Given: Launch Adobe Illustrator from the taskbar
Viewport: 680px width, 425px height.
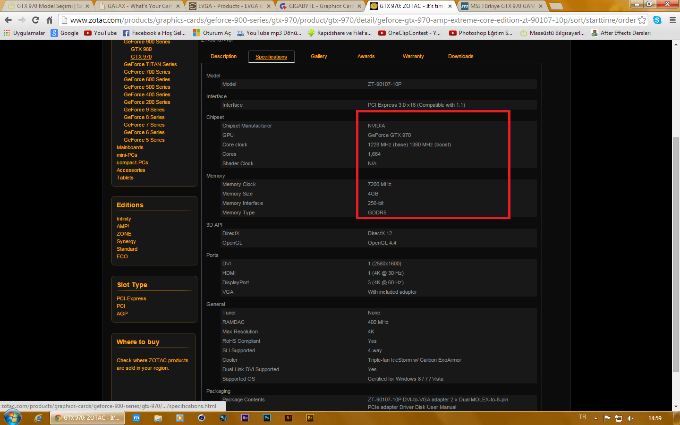Looking at the screenshot, I should [289, 418].
